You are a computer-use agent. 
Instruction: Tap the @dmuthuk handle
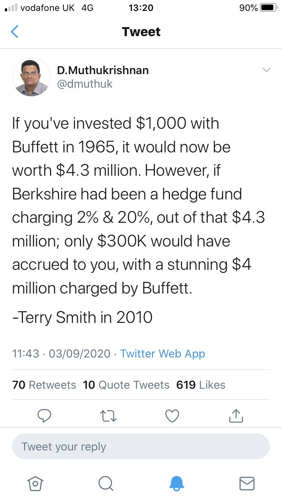click(x=85, y=84)
